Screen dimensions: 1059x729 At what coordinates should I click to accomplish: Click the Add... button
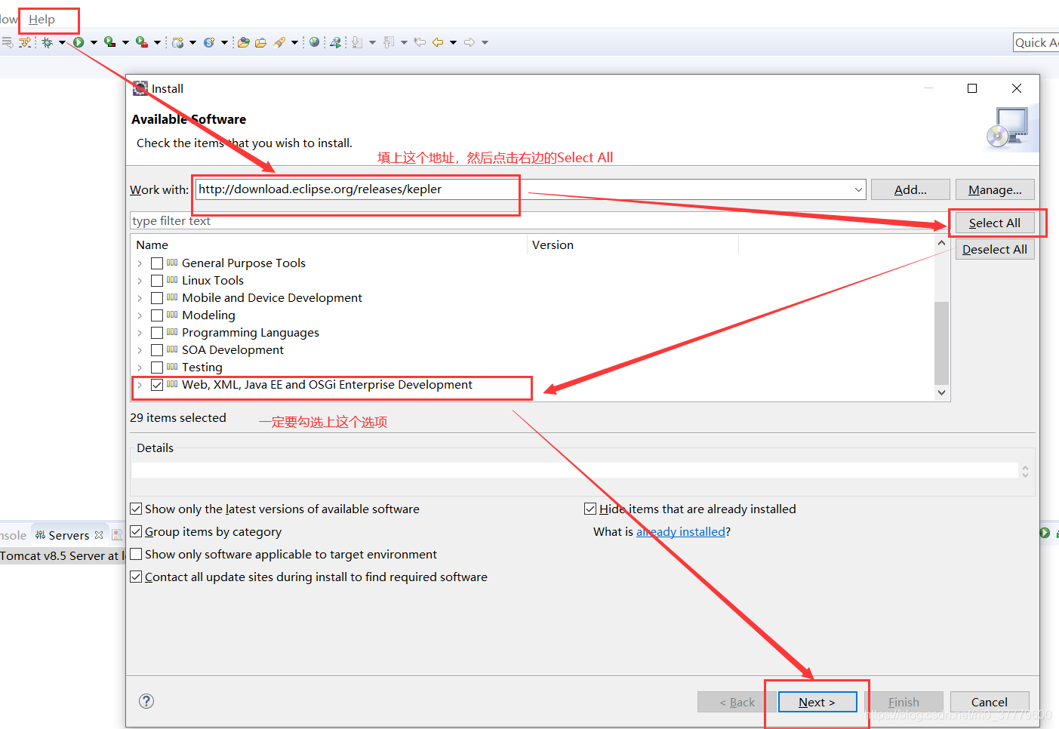point(910,189)
